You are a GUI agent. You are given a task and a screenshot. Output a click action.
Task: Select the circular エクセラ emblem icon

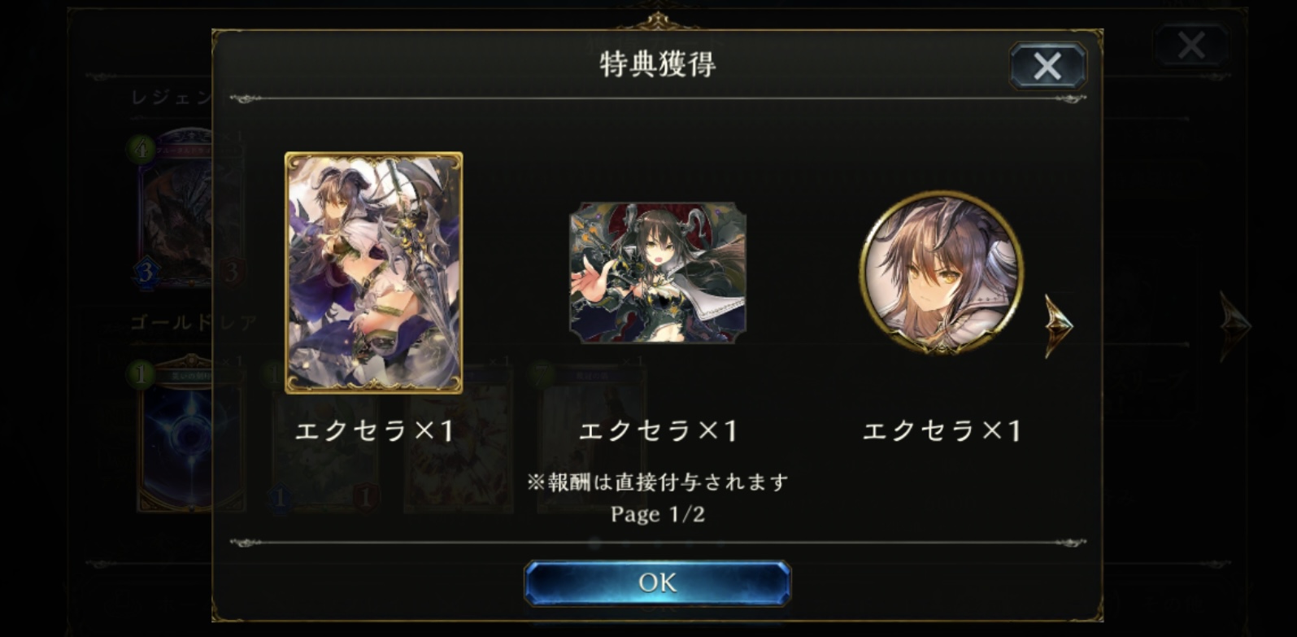point(941,273)
